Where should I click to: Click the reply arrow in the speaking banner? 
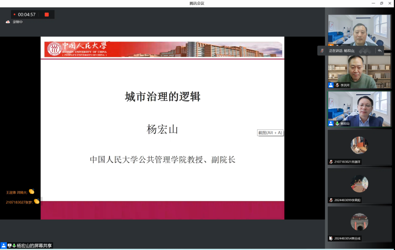coord(380,51)
